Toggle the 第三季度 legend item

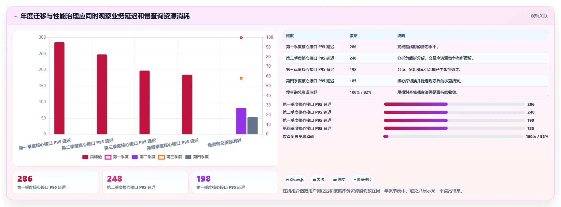click(170, 157)
